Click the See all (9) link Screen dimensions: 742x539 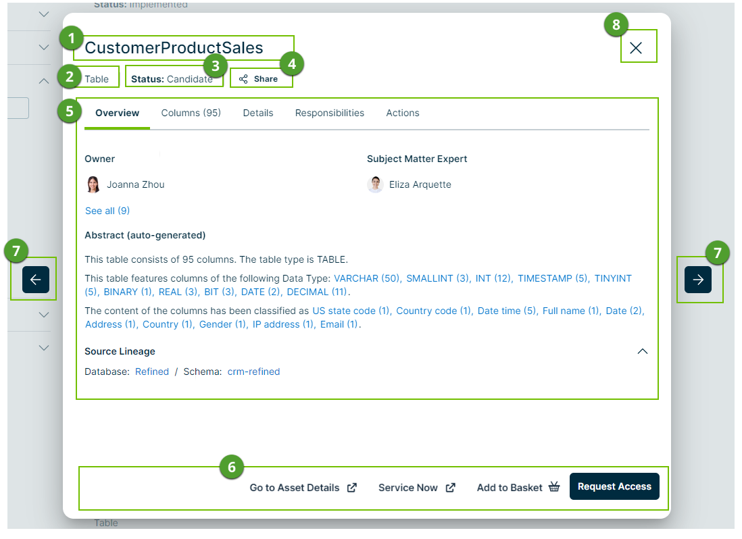(107, 211)
